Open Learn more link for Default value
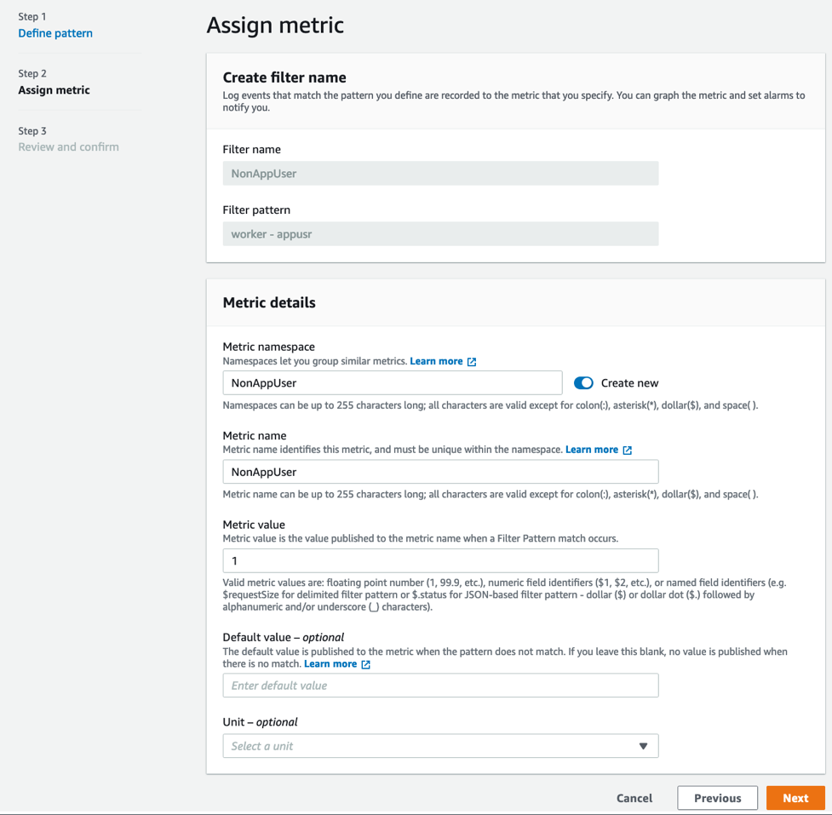 [330, 664]
